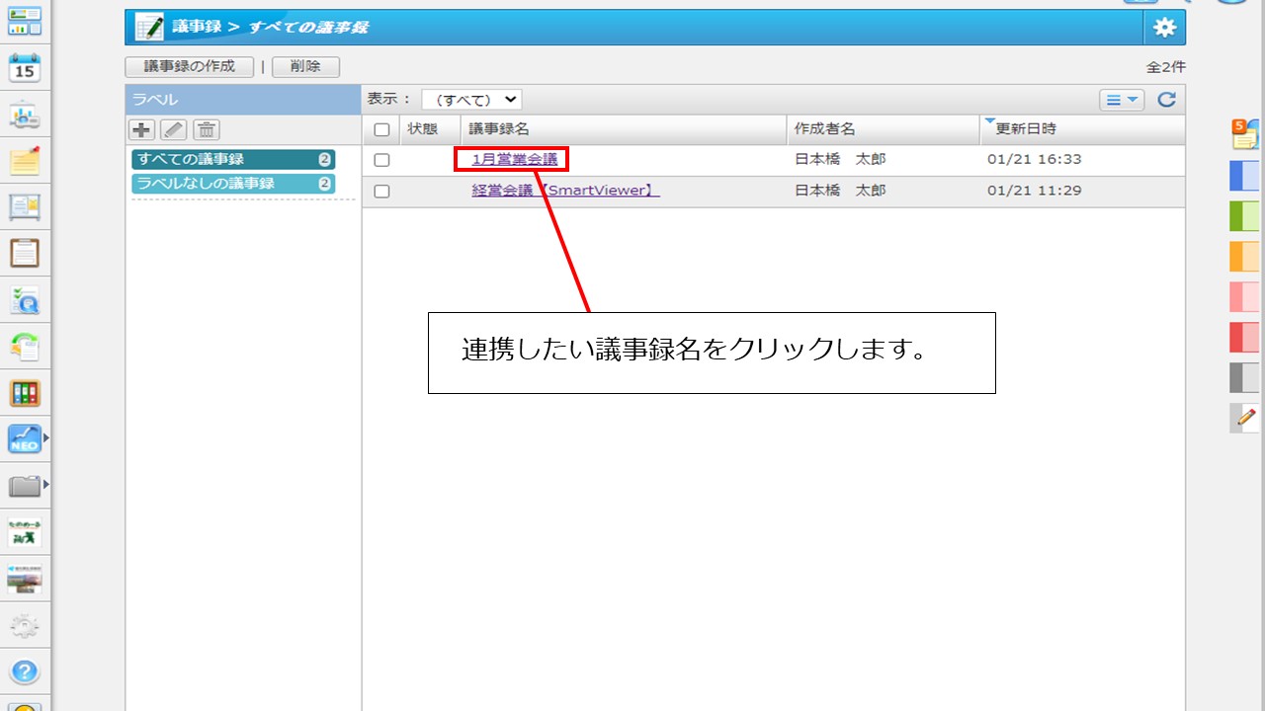Tick the checkbox for 1月営業会議
The image size is (1265, 711).
click(x=381, y=160)
